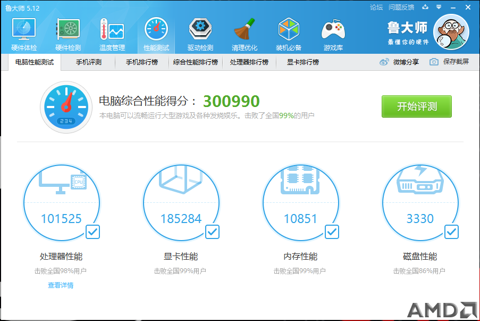Open 硬件检测 hardware detection
Screen dimensions: 480x321
tap(68, 35)
